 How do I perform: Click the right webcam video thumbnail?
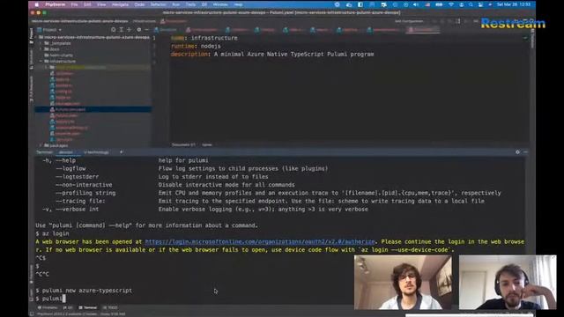tap(508, 283)
